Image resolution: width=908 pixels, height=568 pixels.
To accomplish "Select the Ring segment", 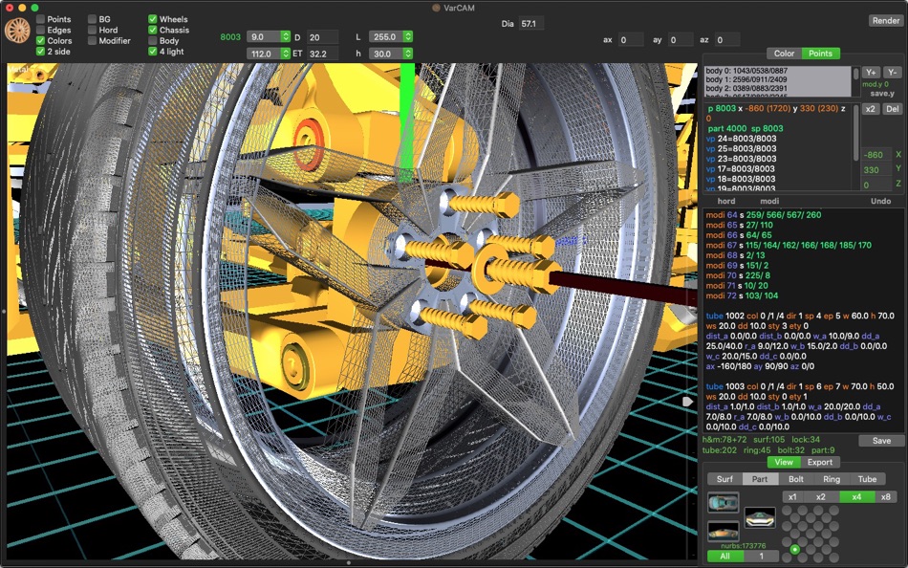I will pos(832,479).
